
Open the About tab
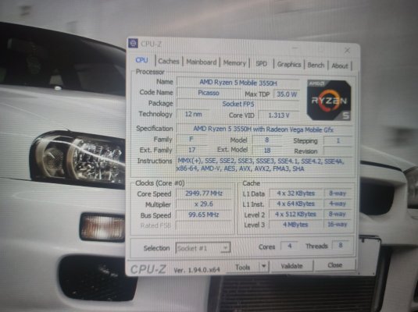(x=340, y=66)
